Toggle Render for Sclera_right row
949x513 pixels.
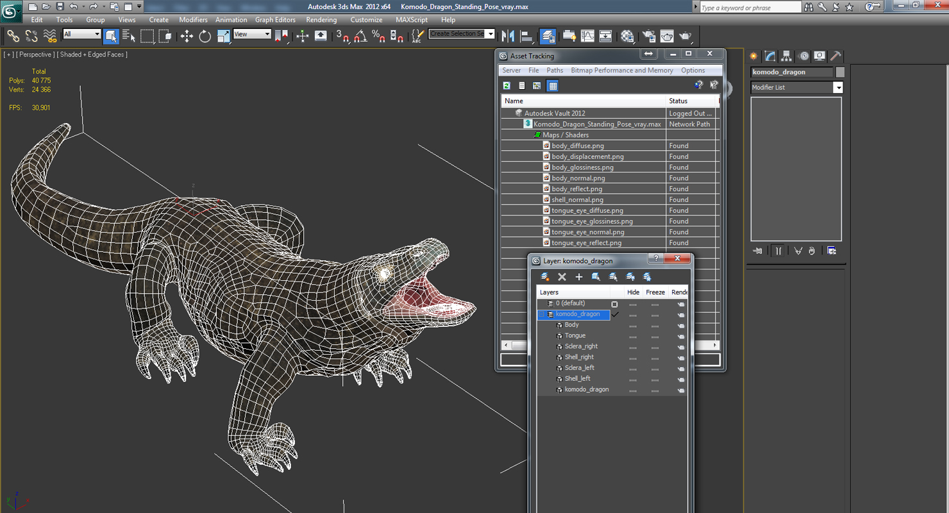coord(680,347)
